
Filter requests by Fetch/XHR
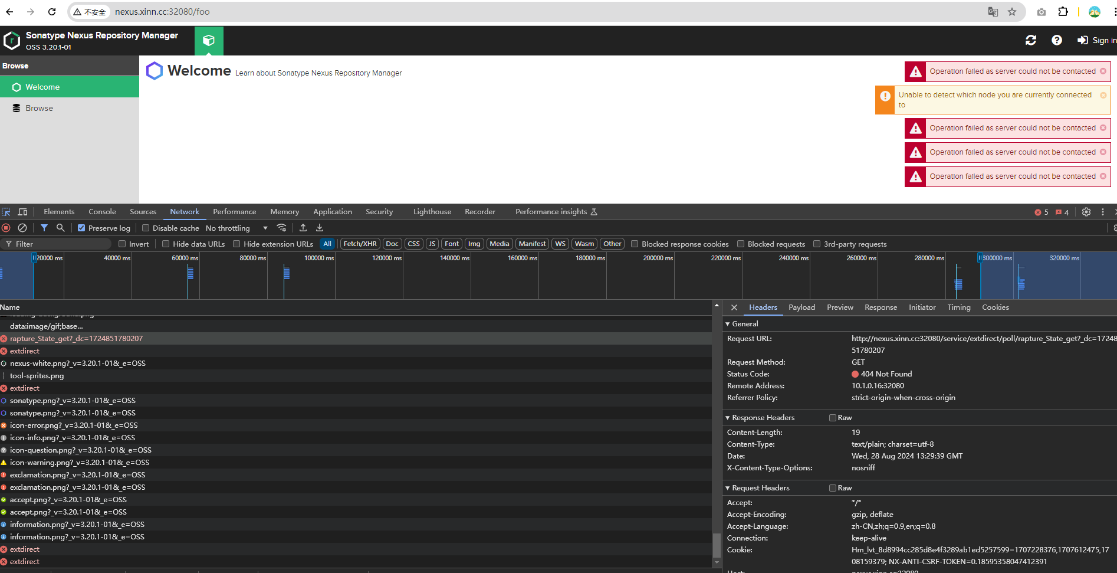360,244
